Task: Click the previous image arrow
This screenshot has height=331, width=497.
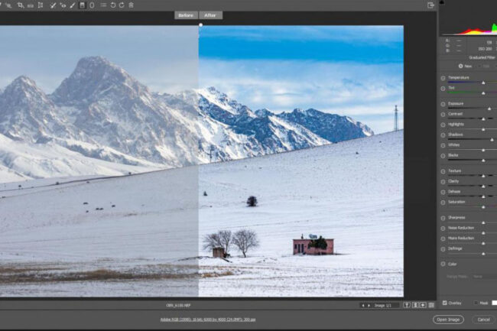Action: [x=362, y=305]
